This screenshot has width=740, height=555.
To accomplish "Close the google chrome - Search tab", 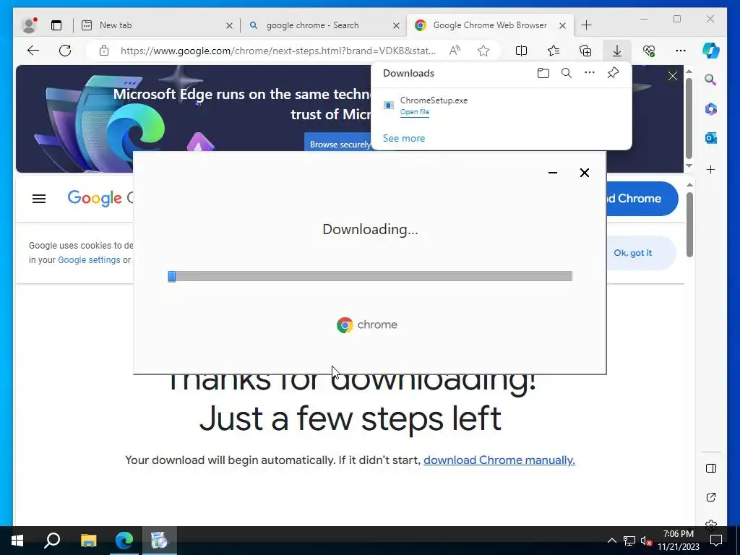I will click(397, 25).
